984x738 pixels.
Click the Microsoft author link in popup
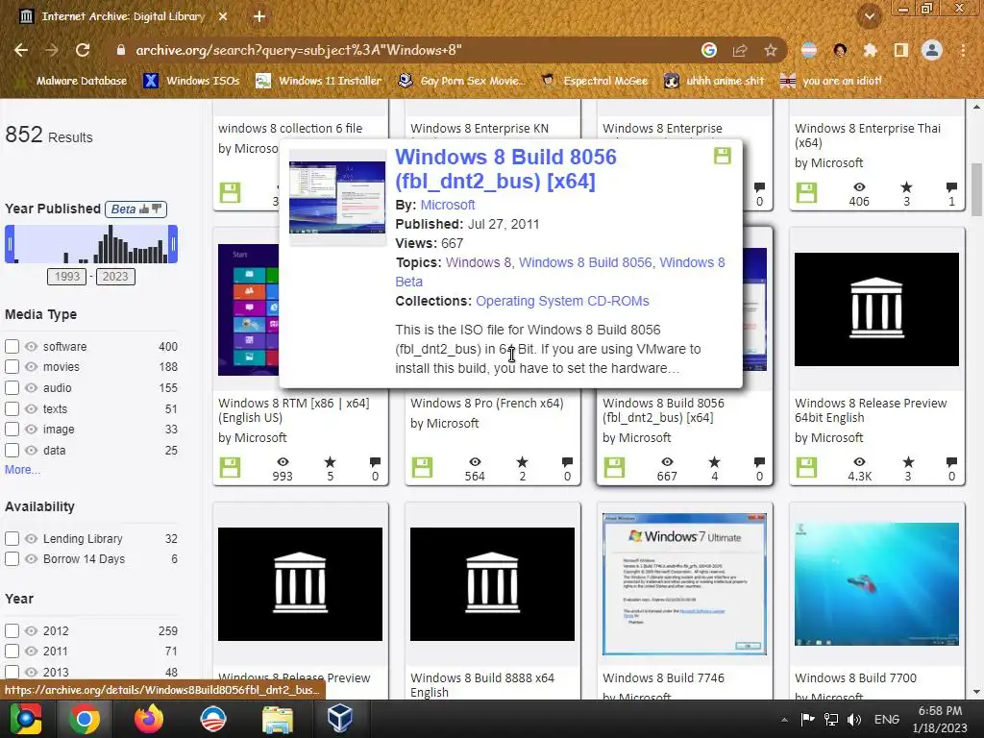point(448,205)
